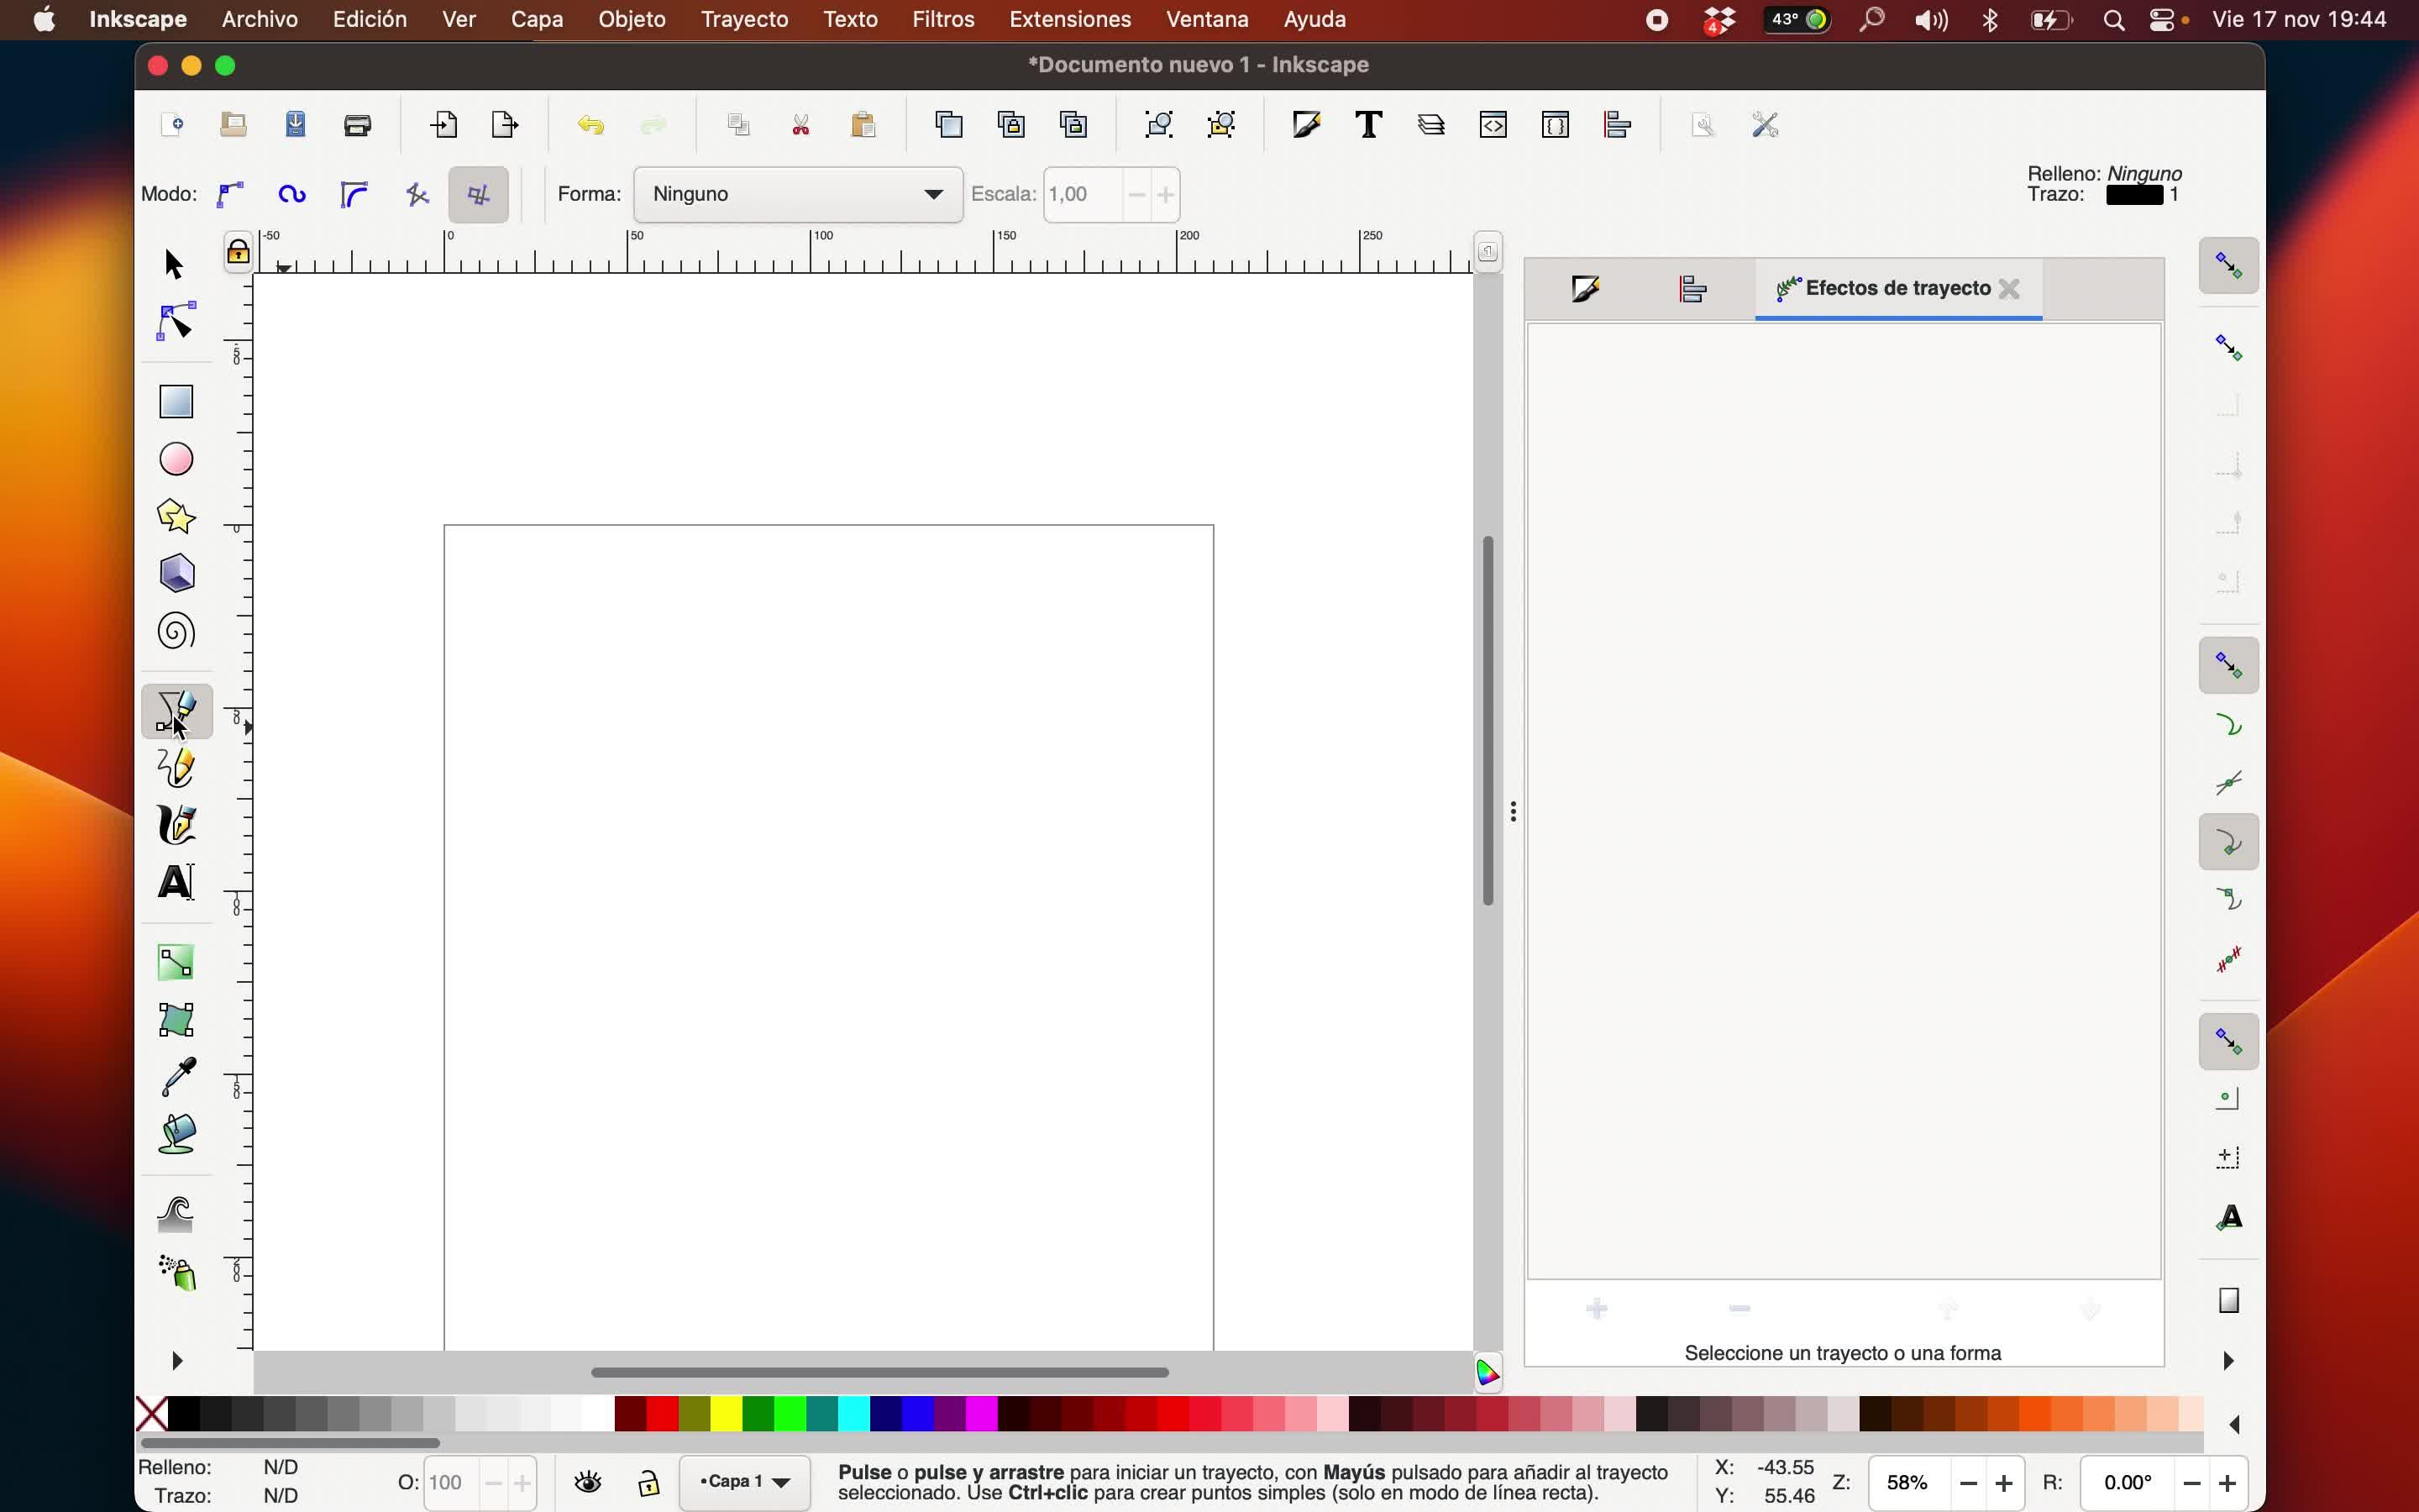Viewport: 2419px width, 1512px height.
Task: Select the Gradient tool
Action: [177, 963]
